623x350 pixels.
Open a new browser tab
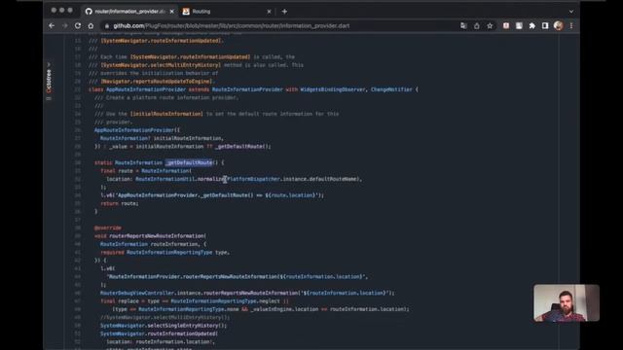click(x=284, y=12)
